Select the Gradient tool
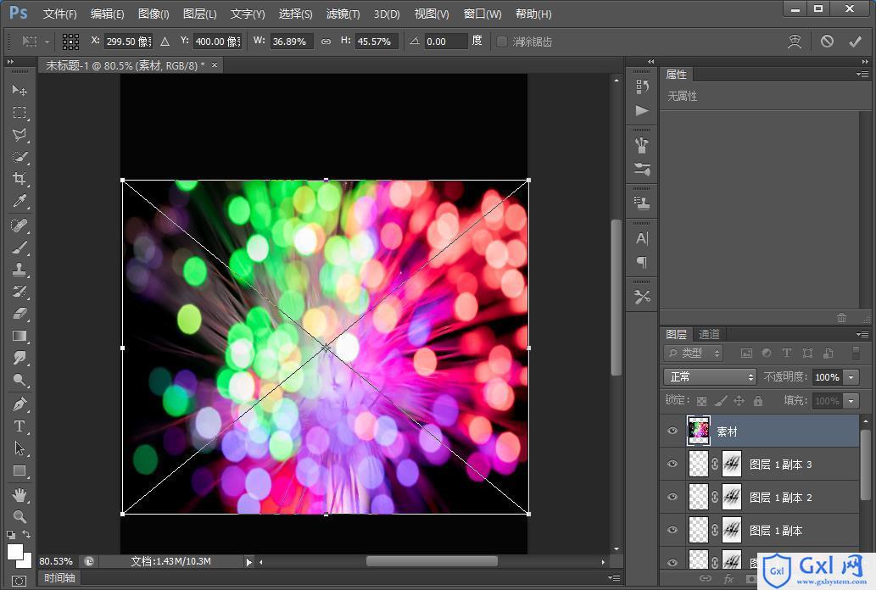 (20, 336)
